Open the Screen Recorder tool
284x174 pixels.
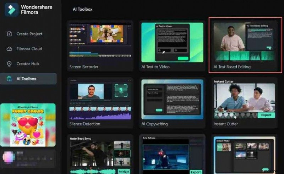pyautogui.click(x=100, y=45)
